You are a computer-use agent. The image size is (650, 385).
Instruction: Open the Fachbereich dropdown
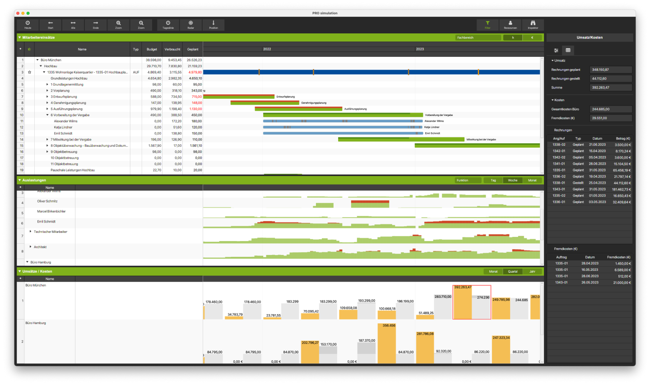coord(478,37)
